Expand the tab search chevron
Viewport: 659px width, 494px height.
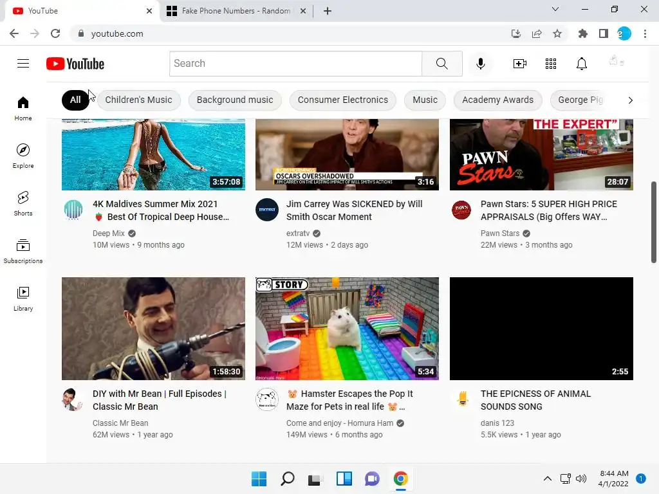coord(555,9)
